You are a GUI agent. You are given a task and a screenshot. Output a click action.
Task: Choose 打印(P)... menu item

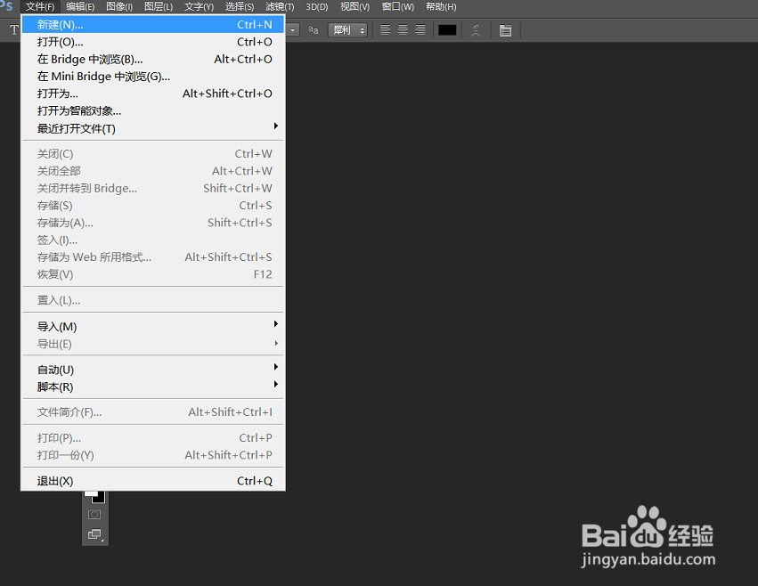[x=151, y=437]
